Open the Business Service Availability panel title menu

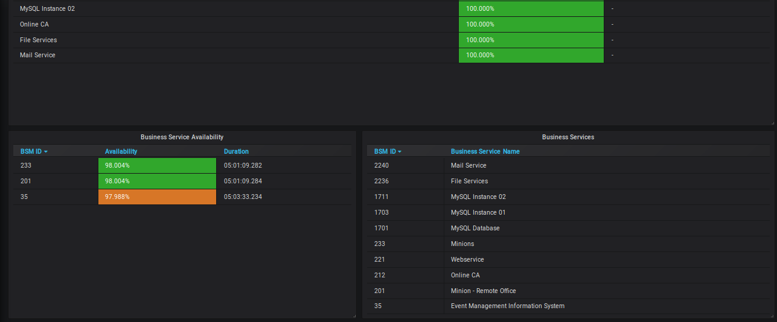point(182,137)
